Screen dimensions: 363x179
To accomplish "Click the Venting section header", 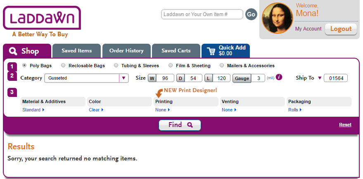I will [252, 101].
